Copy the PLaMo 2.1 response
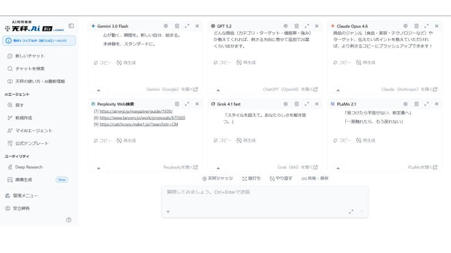 [342, 140]
